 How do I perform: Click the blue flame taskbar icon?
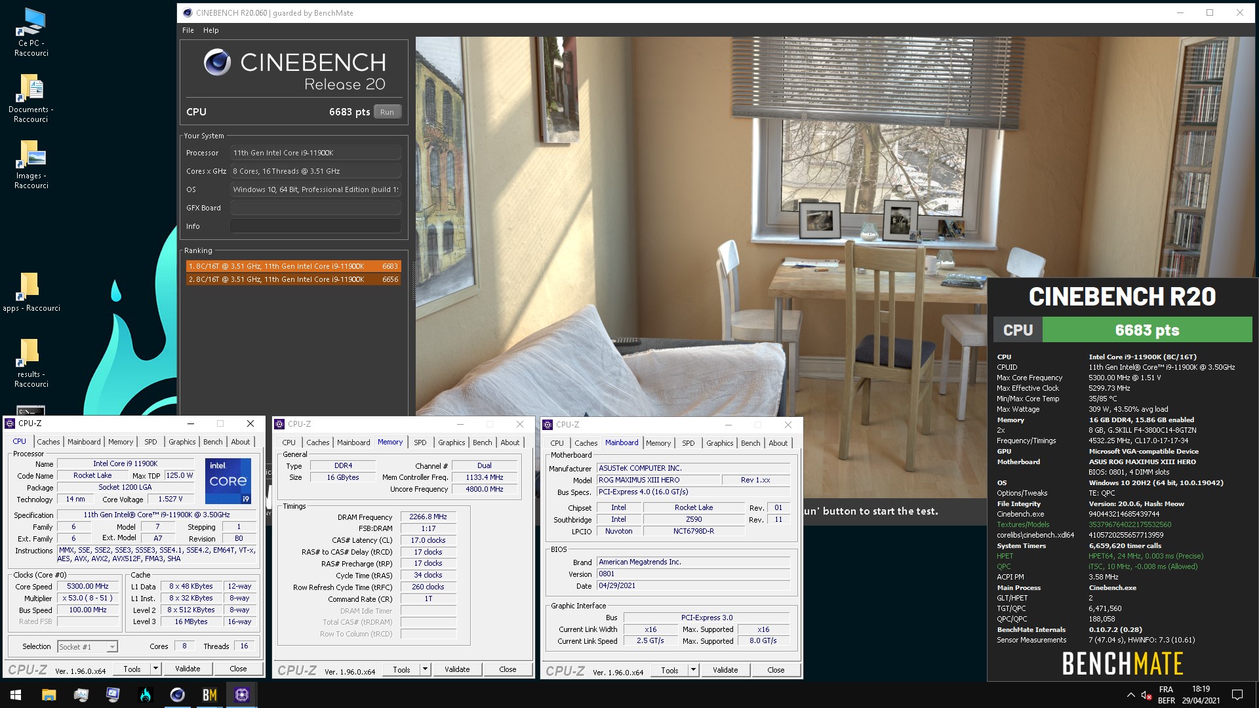point(145,695)
